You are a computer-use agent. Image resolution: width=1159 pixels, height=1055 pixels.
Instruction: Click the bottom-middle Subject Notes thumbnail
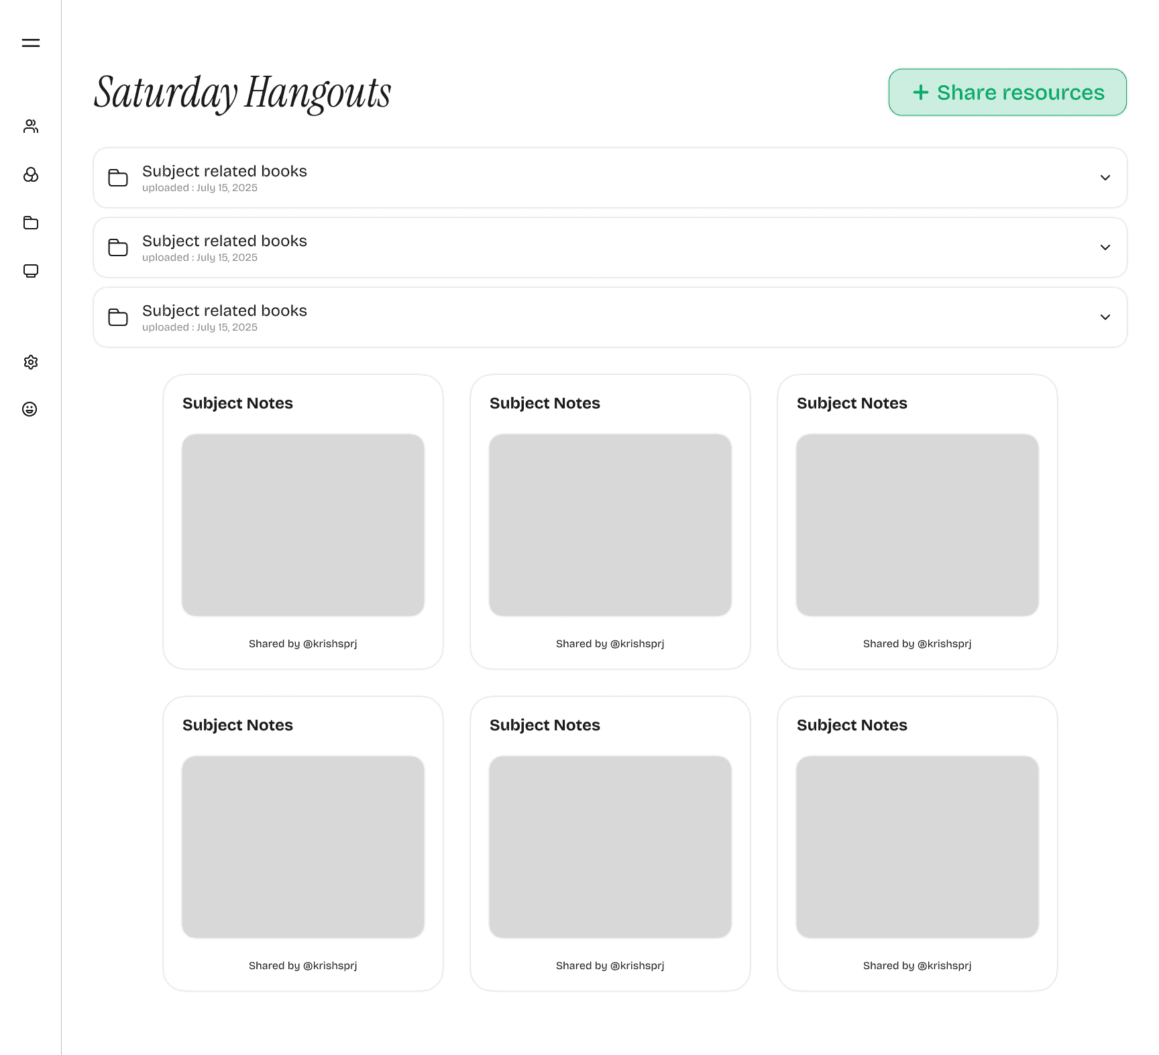610,847
